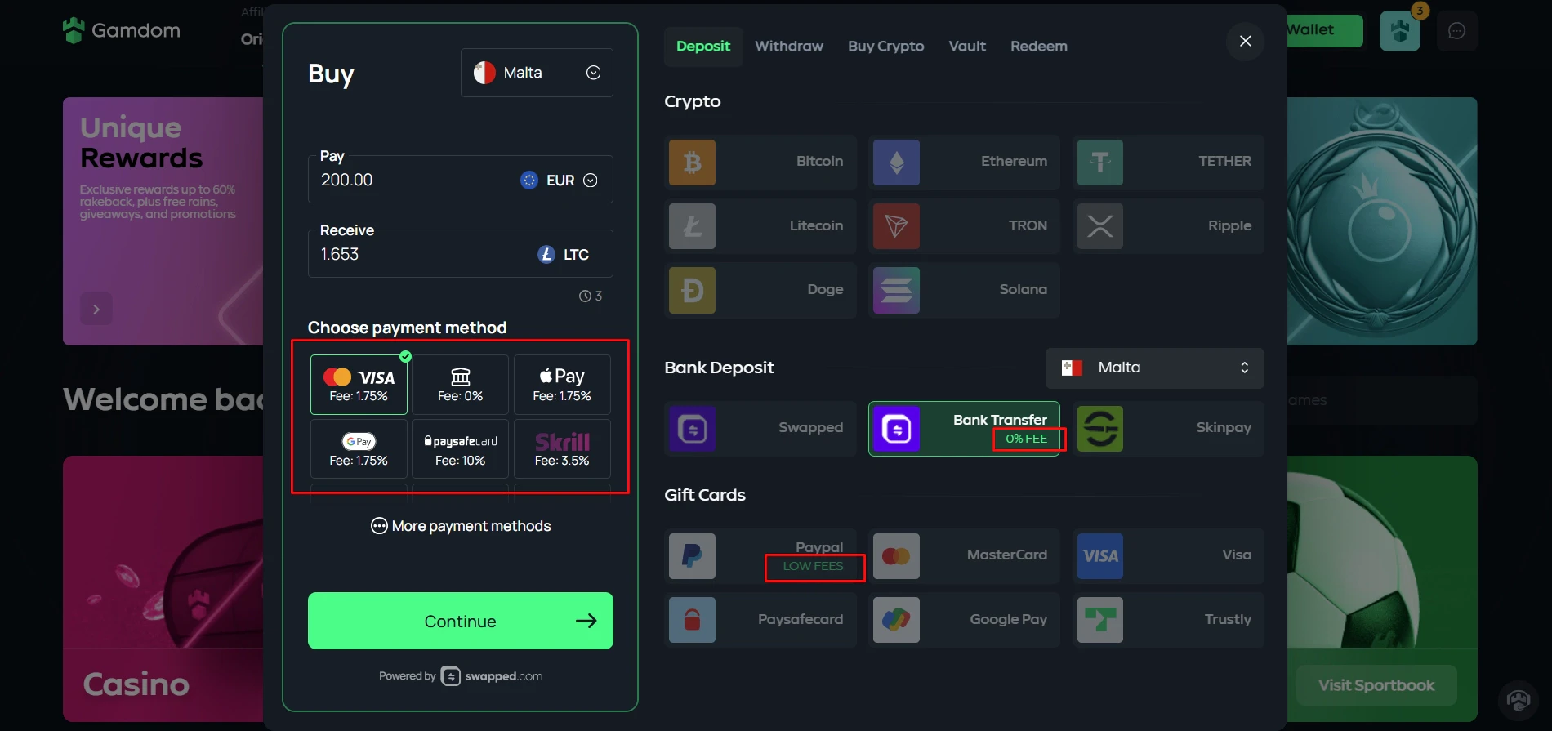Select paysafecard 10% fee method
The height and width of the screenshot is (731, 1552).
(x=460, y=449)
